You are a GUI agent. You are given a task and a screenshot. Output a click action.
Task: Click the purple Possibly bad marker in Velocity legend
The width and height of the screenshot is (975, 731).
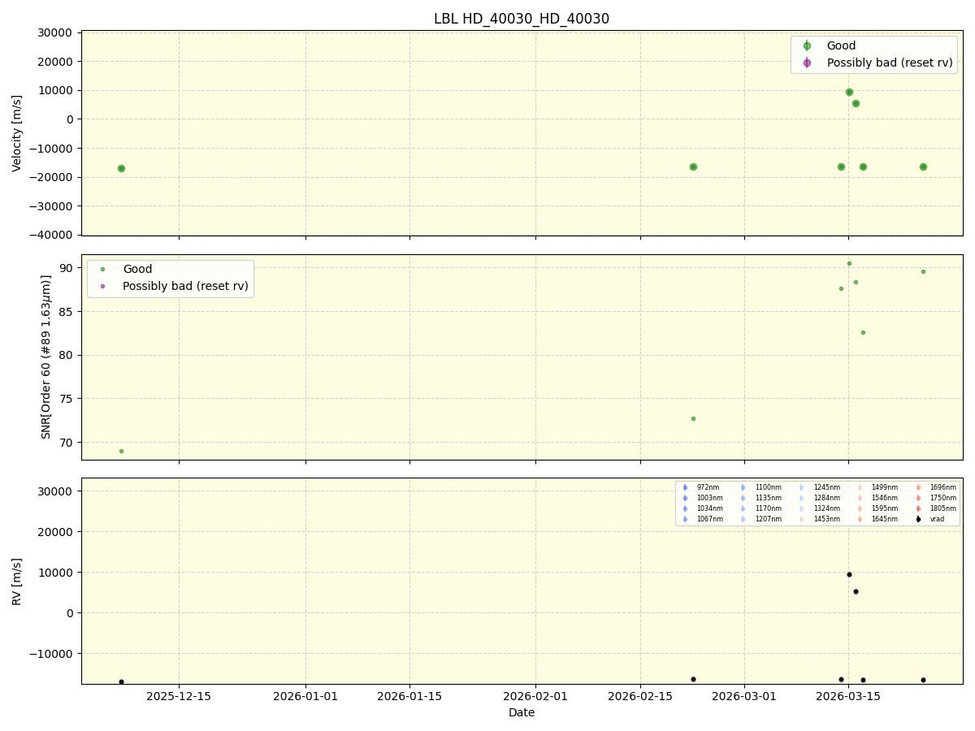pos(807,63)
